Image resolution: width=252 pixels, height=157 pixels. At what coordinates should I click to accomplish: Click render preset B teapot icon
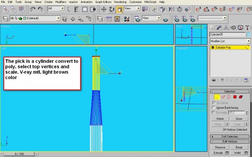click(184, 19)
